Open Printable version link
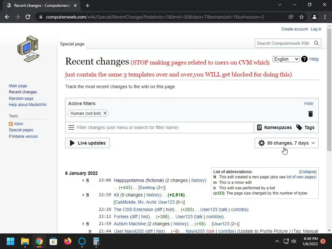This screenshot has width=332, height=249. 23,136
